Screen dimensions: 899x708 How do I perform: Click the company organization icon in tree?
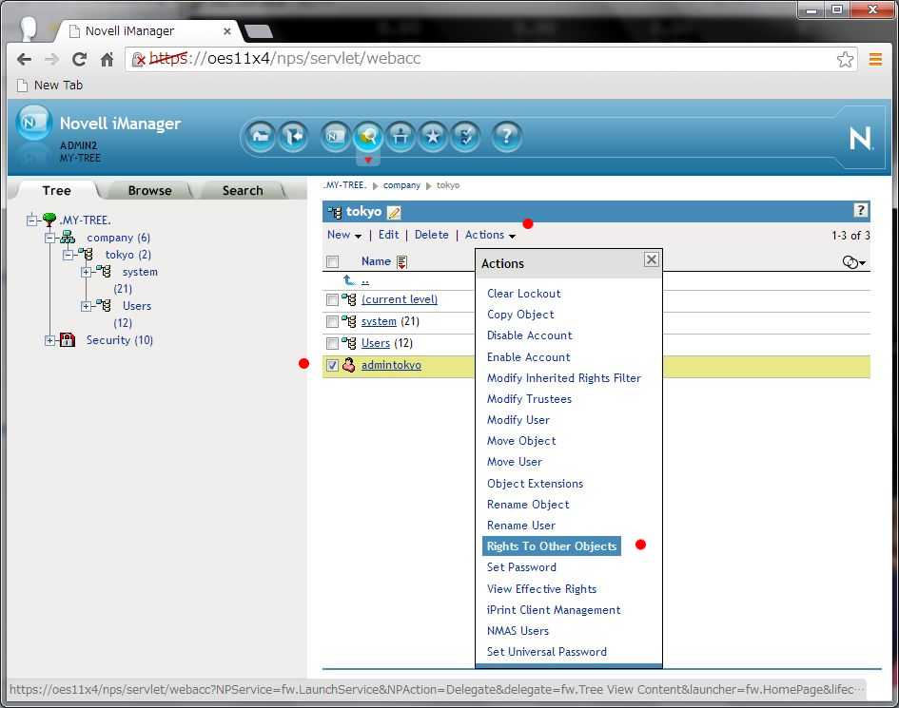click(x=68, y=238)
